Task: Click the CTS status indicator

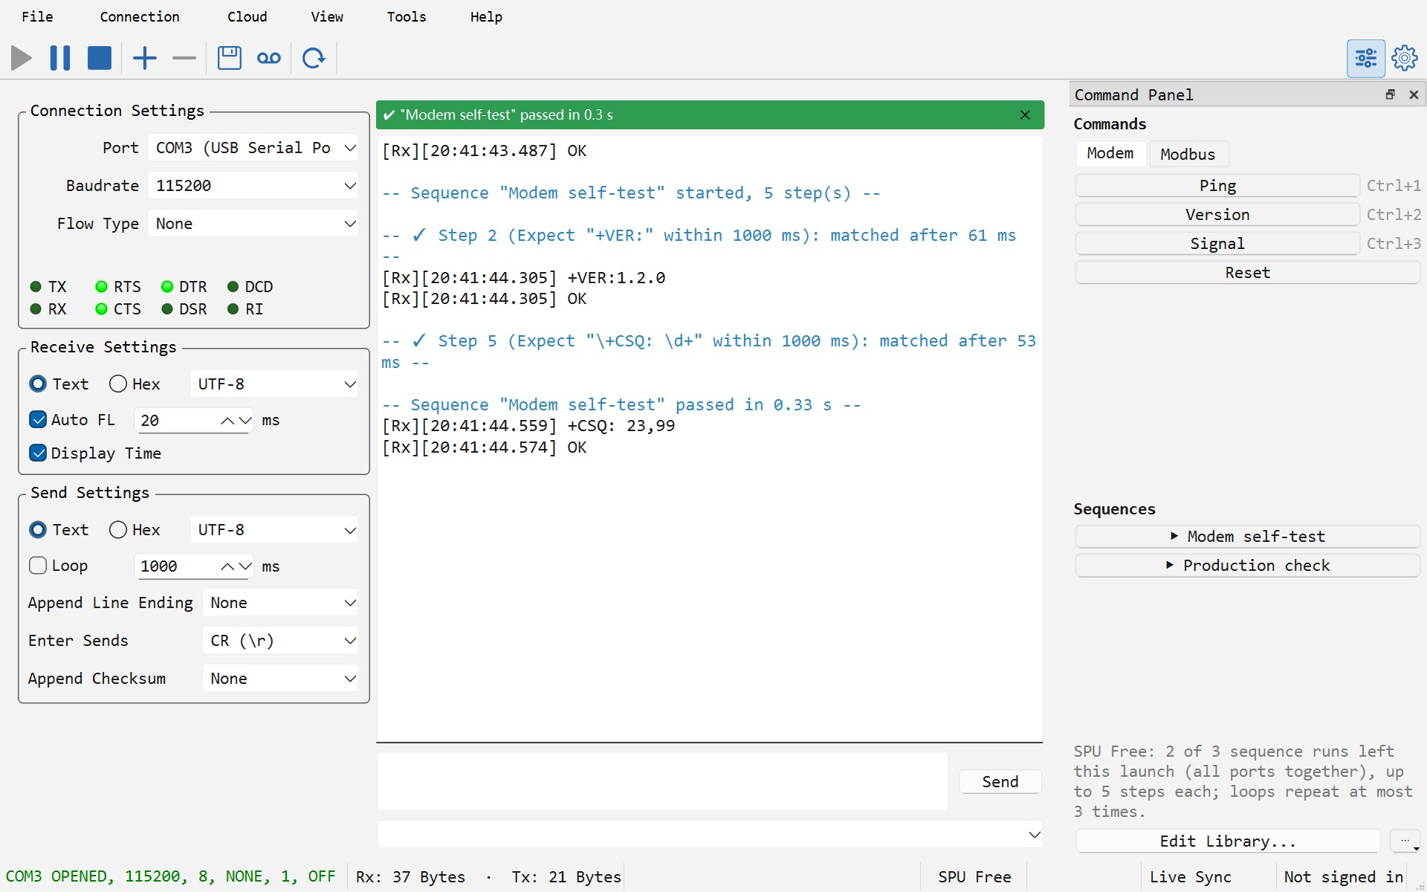Action: [x=118, y=309]
